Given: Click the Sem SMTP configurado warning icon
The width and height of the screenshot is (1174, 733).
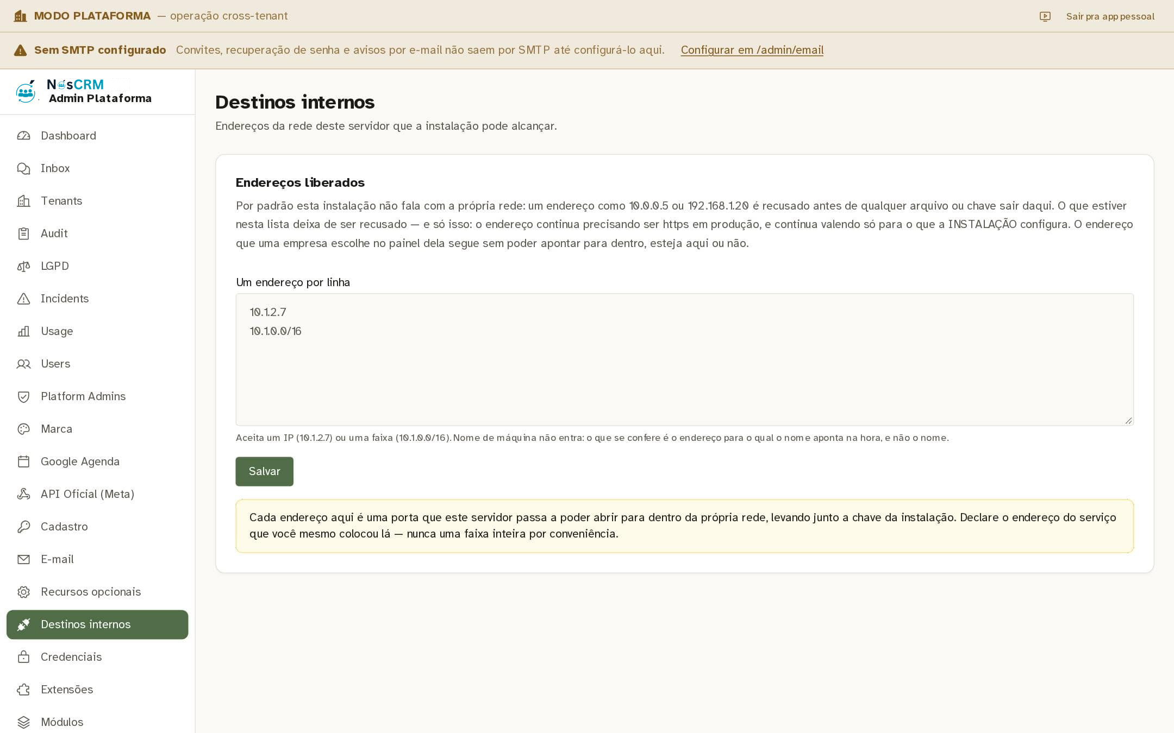Looking at the screenshot, I should click(x=20, y=50).
